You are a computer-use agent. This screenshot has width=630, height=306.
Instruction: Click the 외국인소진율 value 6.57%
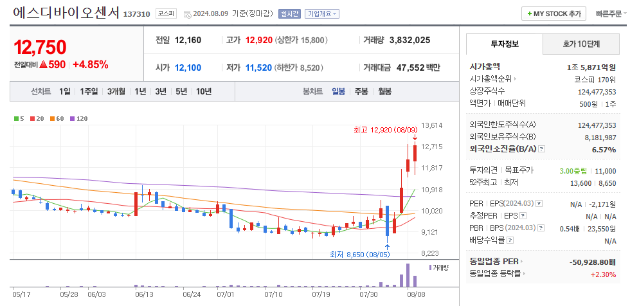604,150
